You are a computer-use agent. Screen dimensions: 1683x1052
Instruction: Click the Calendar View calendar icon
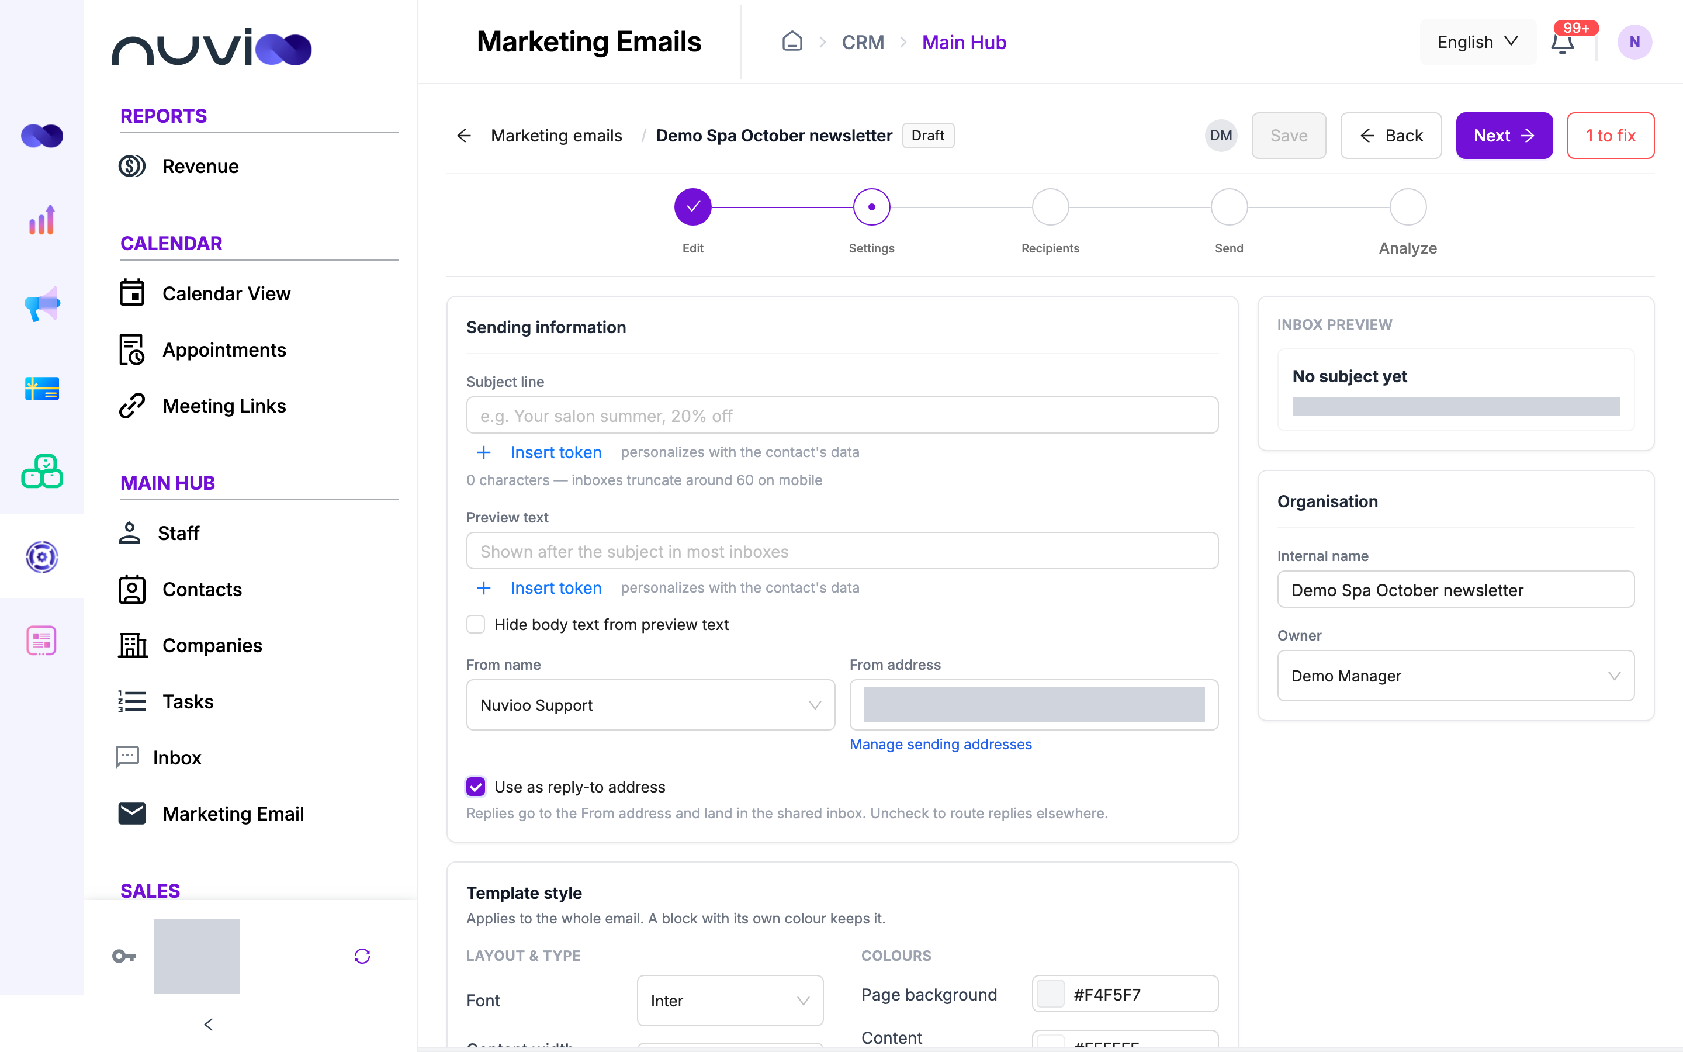(x=131, y=293)
